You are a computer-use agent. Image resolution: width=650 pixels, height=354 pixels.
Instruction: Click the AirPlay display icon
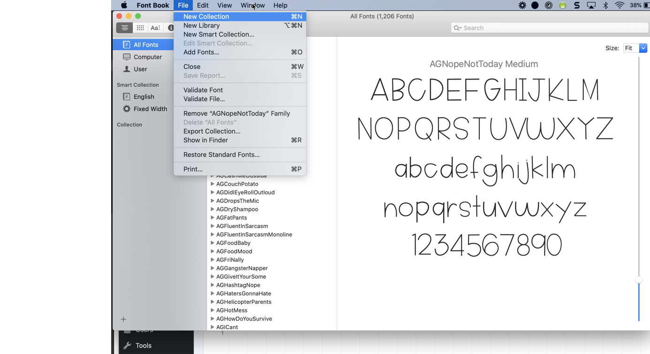591,5
